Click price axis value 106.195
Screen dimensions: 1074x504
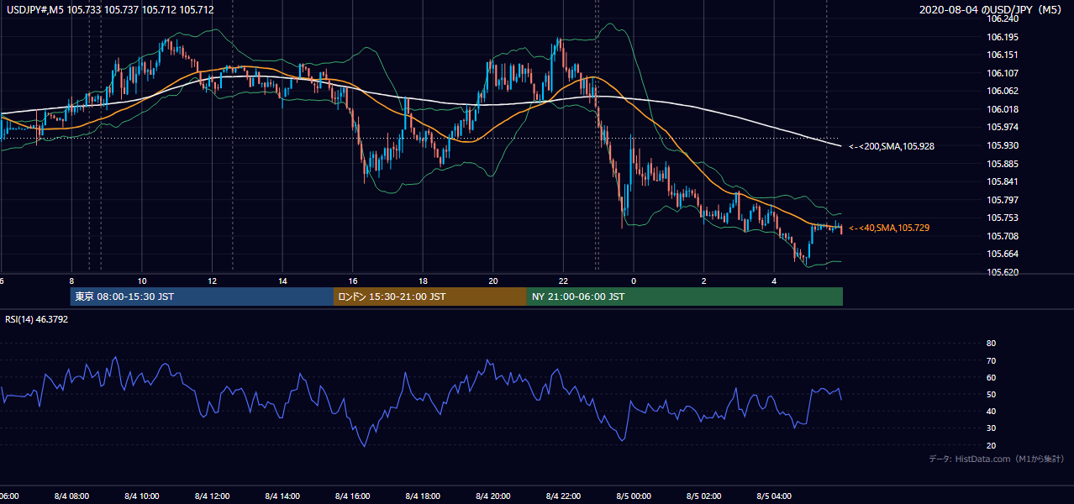point(1003,37)
